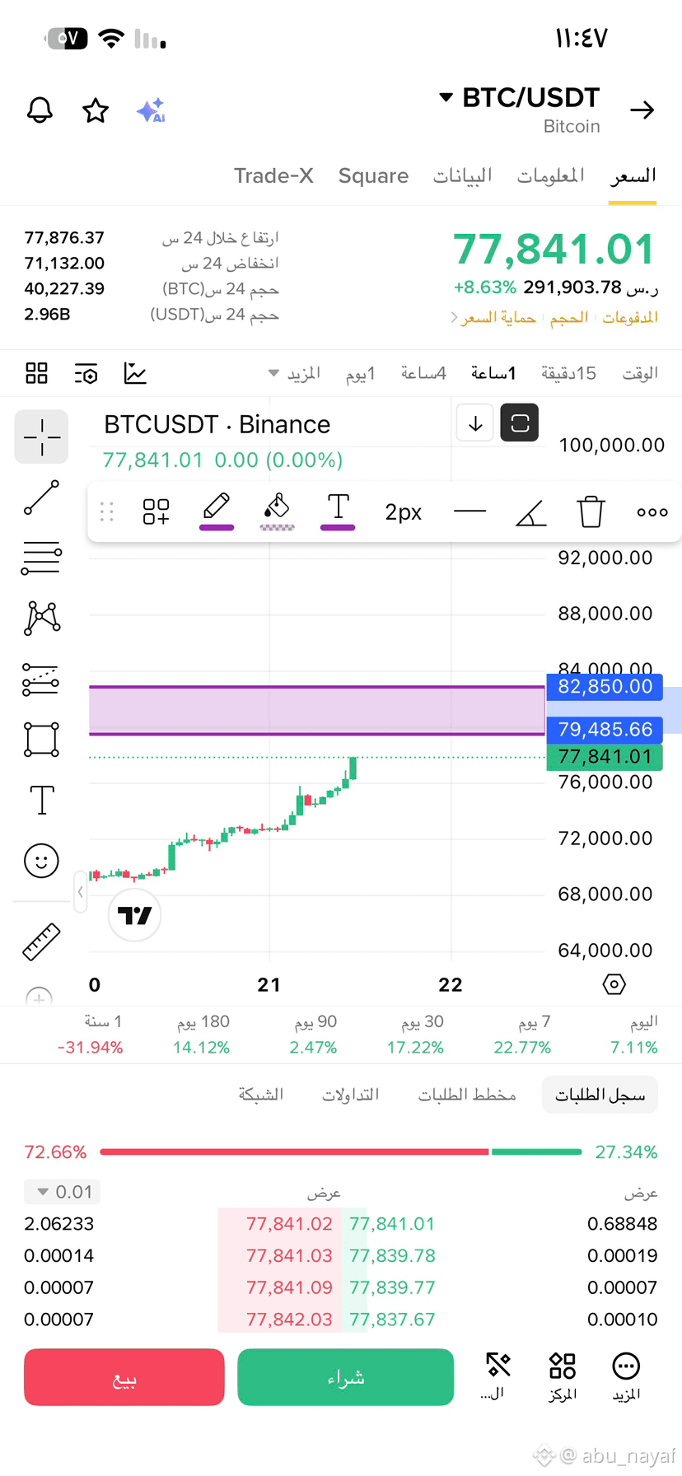682x1476 pixels.
Task: Select the ruler measure tool
Action: click(x=41, y=942)
